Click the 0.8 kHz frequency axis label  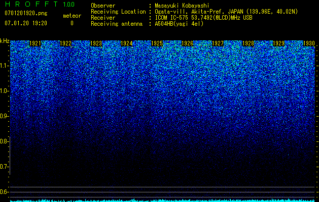[4, 141]
